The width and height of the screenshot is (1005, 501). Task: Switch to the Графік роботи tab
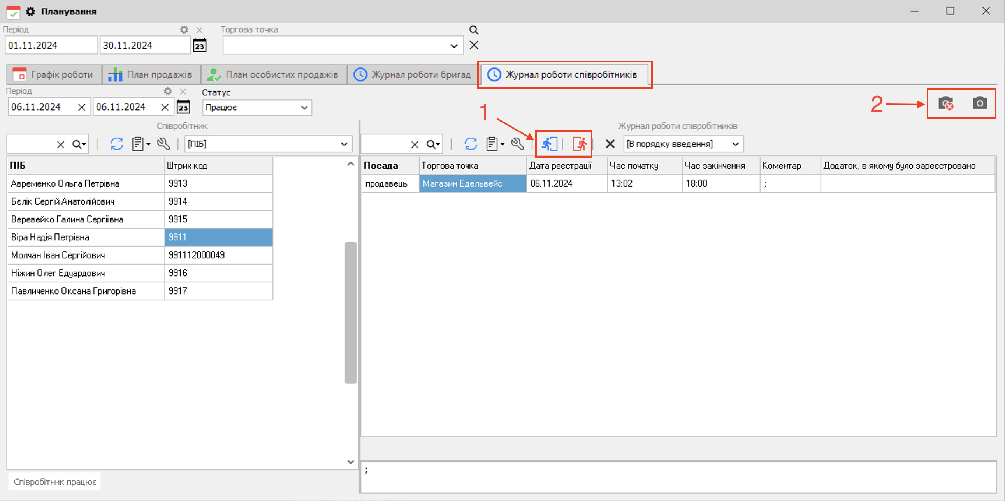click(54, 74)
